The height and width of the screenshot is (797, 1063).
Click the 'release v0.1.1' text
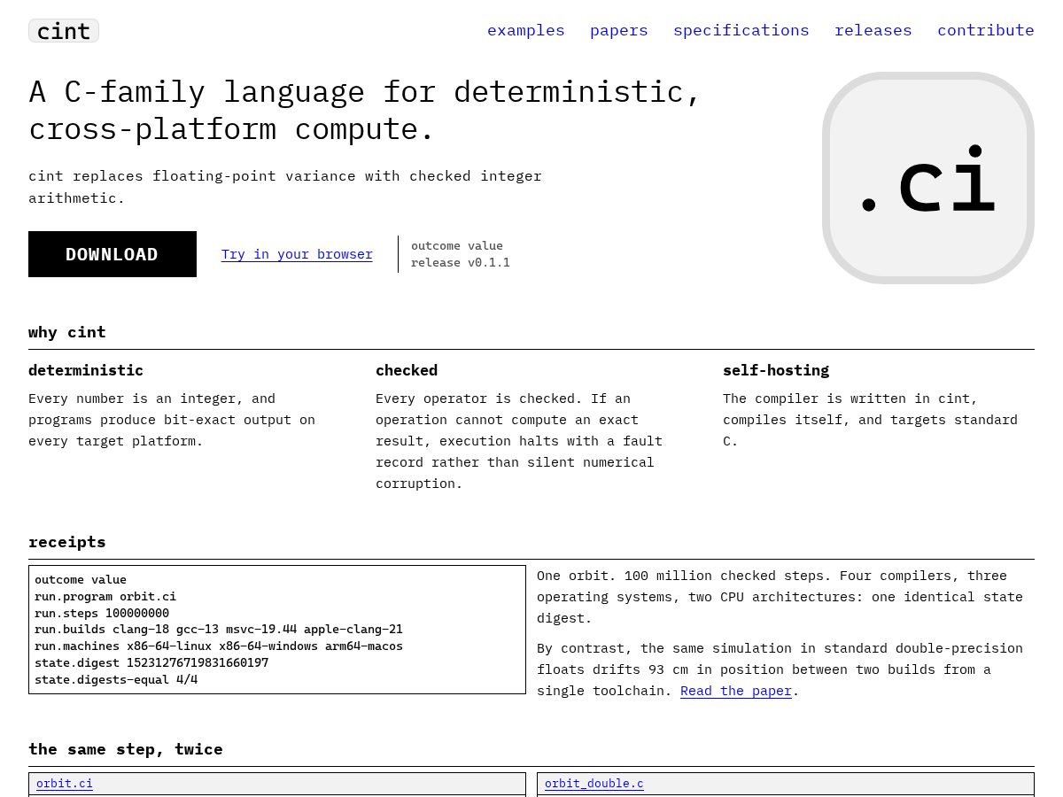(461, 263)
